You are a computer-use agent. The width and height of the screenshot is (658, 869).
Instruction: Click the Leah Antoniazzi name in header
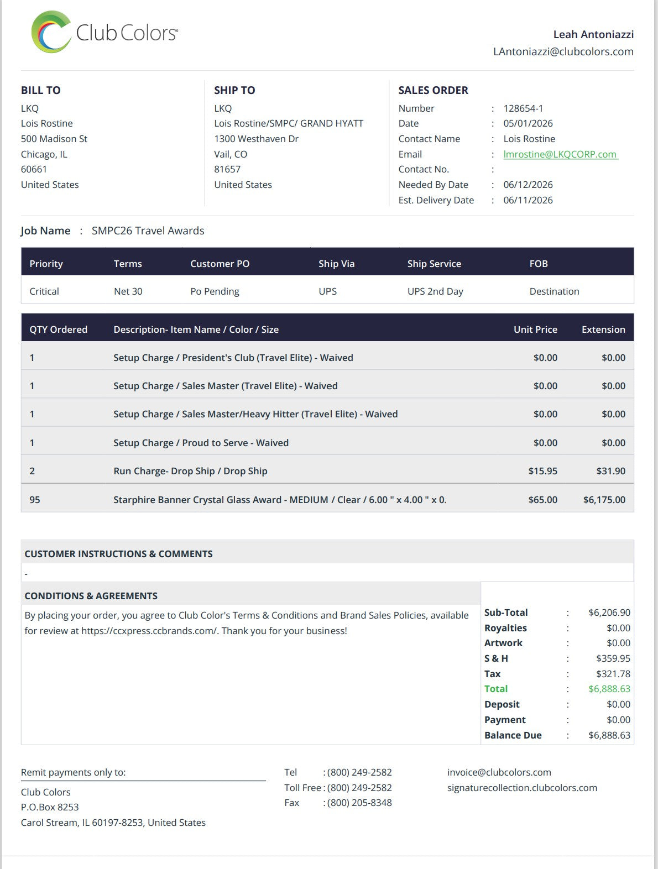[593, 34]
